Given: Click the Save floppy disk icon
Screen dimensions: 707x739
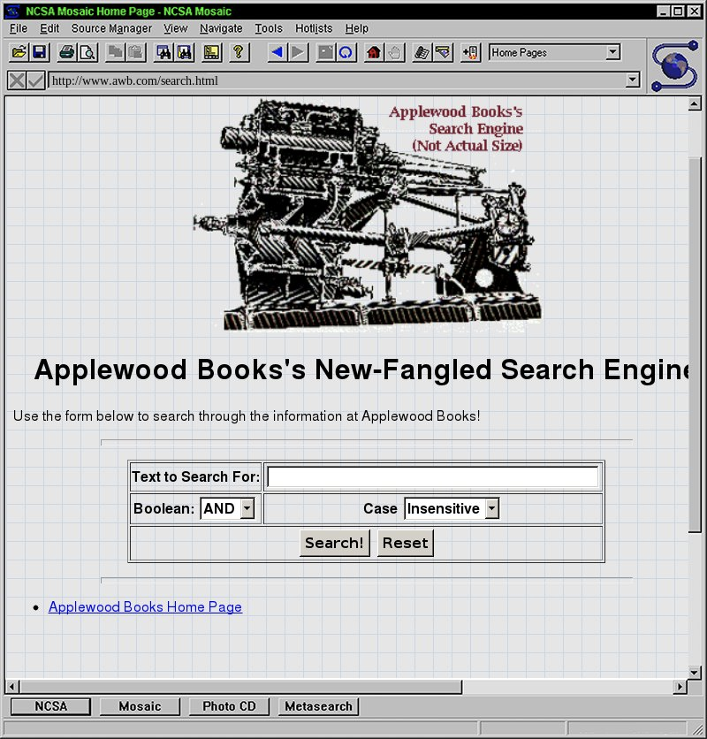Looking at the screenshot, I should (39, 53).
